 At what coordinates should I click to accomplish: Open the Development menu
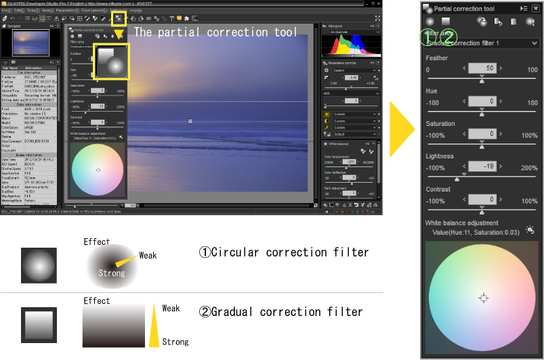tap(95, 11)
